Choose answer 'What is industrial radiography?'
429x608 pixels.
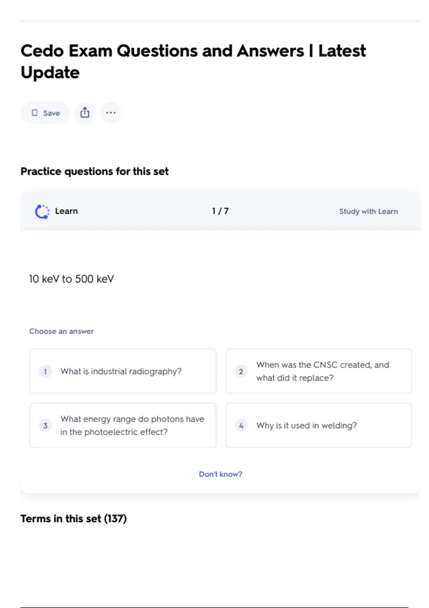click(123, 371)
